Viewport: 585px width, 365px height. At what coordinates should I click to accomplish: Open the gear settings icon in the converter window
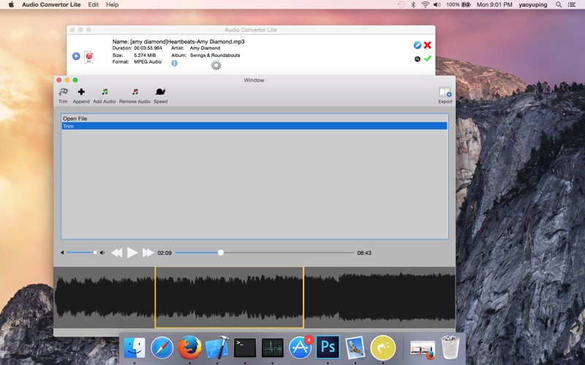coord(216,65)
